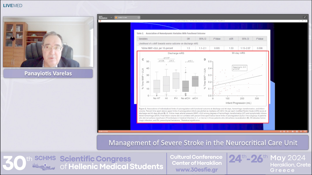Click the speaker webcam video thumbnail
This screenshot has height=175, width=312.
point(48,42)
